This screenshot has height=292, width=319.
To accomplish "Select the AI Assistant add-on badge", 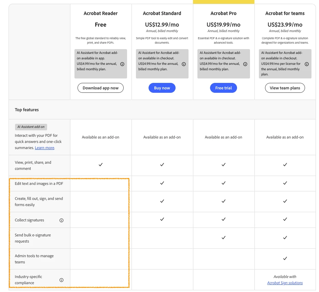I will [x=31, y=127].
